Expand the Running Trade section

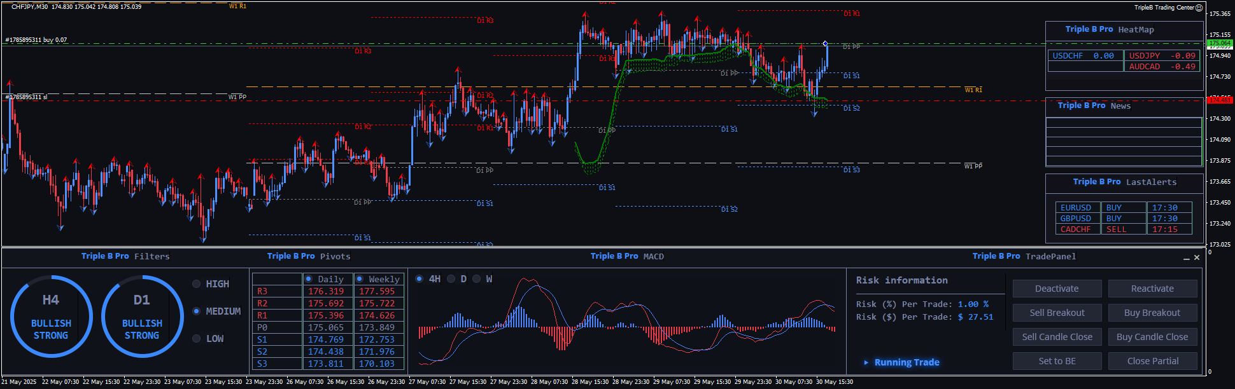[866, 362]
